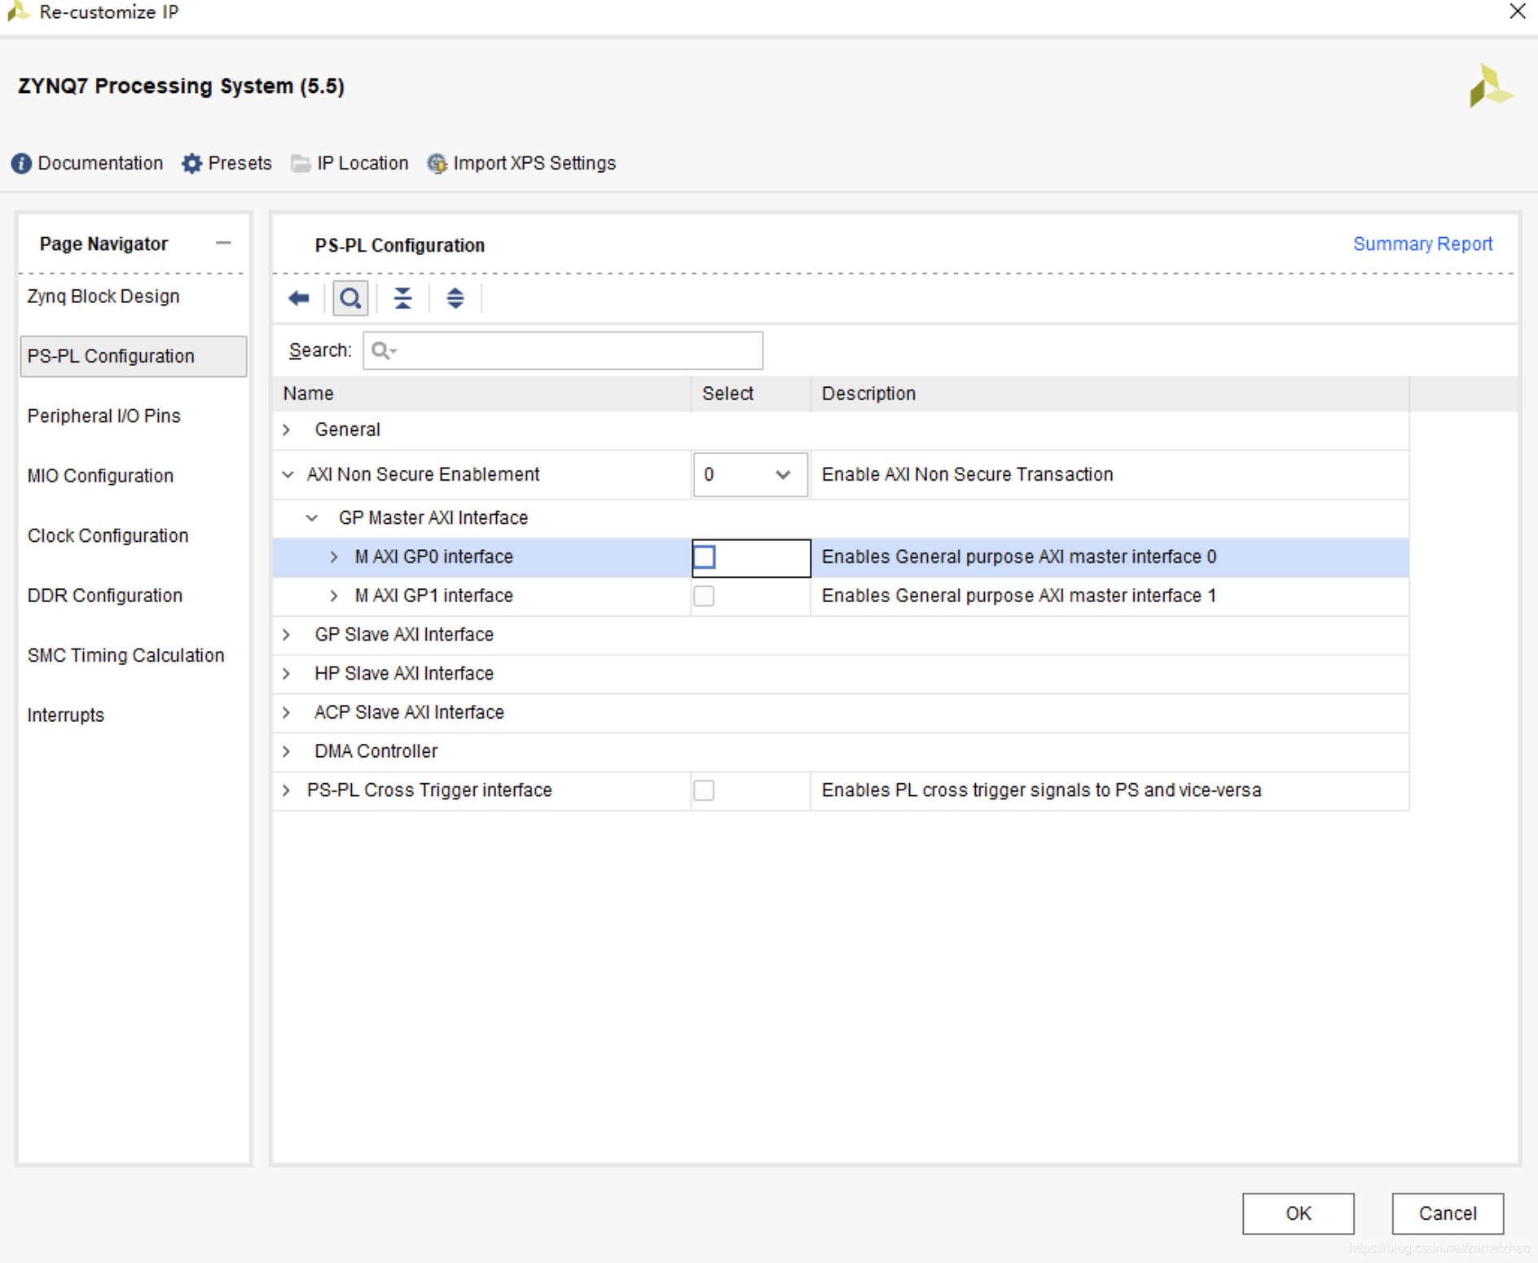This screenshot has width=1538, height=1263.
Task: Click the Documentation info icon
Action: pos(21,164)
